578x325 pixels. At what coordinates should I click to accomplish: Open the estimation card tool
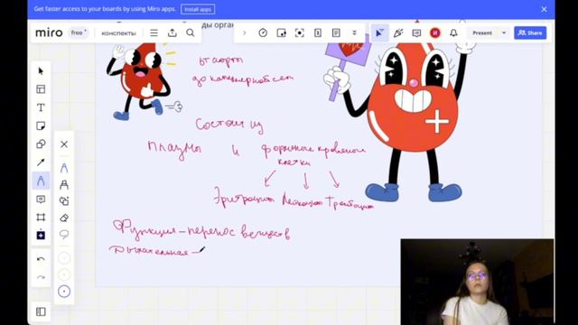tap(318, 32)
